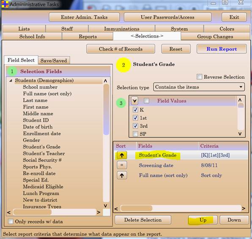The width and height of the screenshot is (252, 239).
Task: Collapse the Students (Demographics) tree node
Action: coord(11,81)
